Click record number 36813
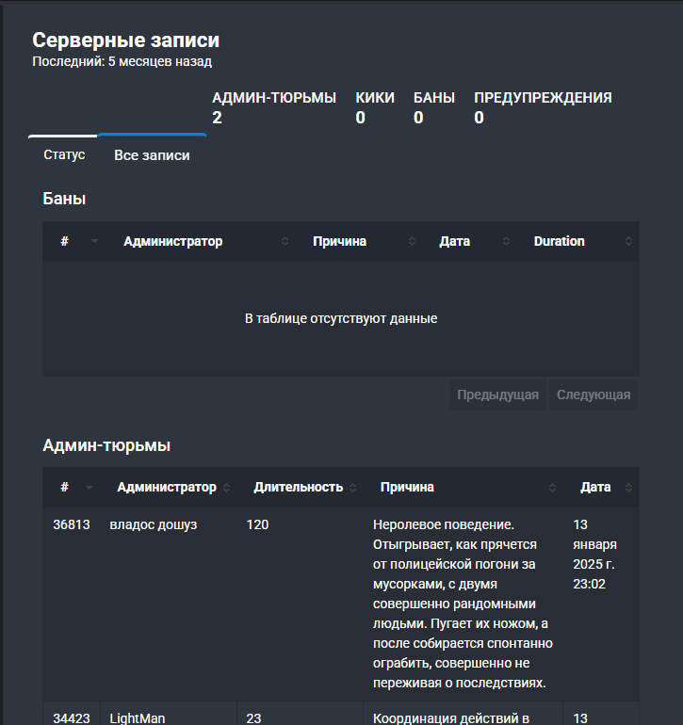This screenshot has width=683, height=725. tap(72, 524)
